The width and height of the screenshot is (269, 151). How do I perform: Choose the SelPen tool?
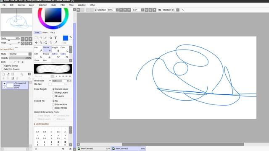coord(56,55)
